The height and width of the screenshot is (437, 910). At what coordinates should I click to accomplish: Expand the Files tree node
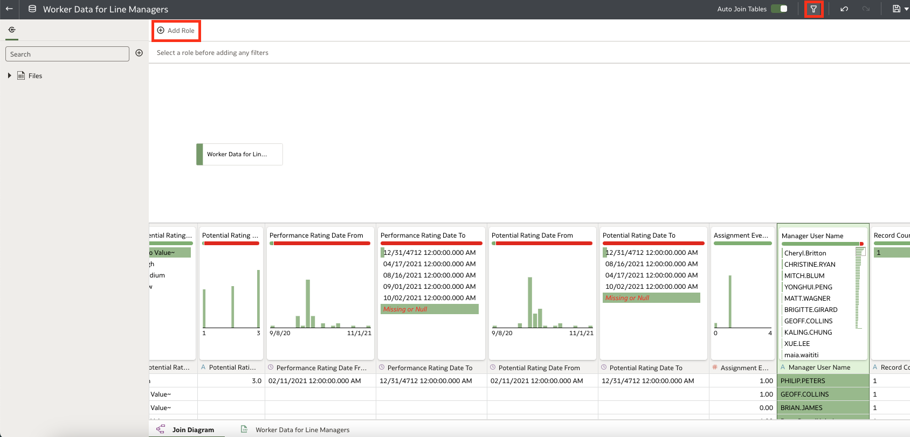pyautogui.click(x=9, y=75)
